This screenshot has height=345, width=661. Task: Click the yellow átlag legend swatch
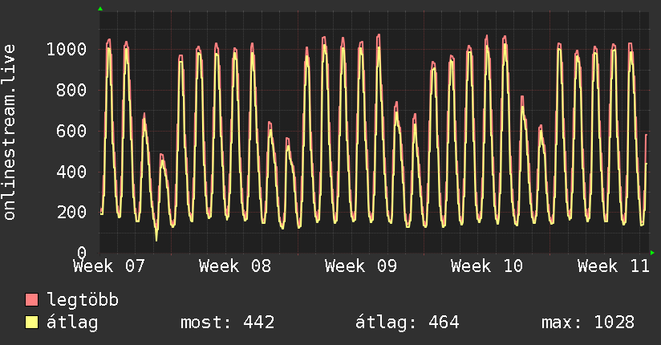(x=31, y=323)
